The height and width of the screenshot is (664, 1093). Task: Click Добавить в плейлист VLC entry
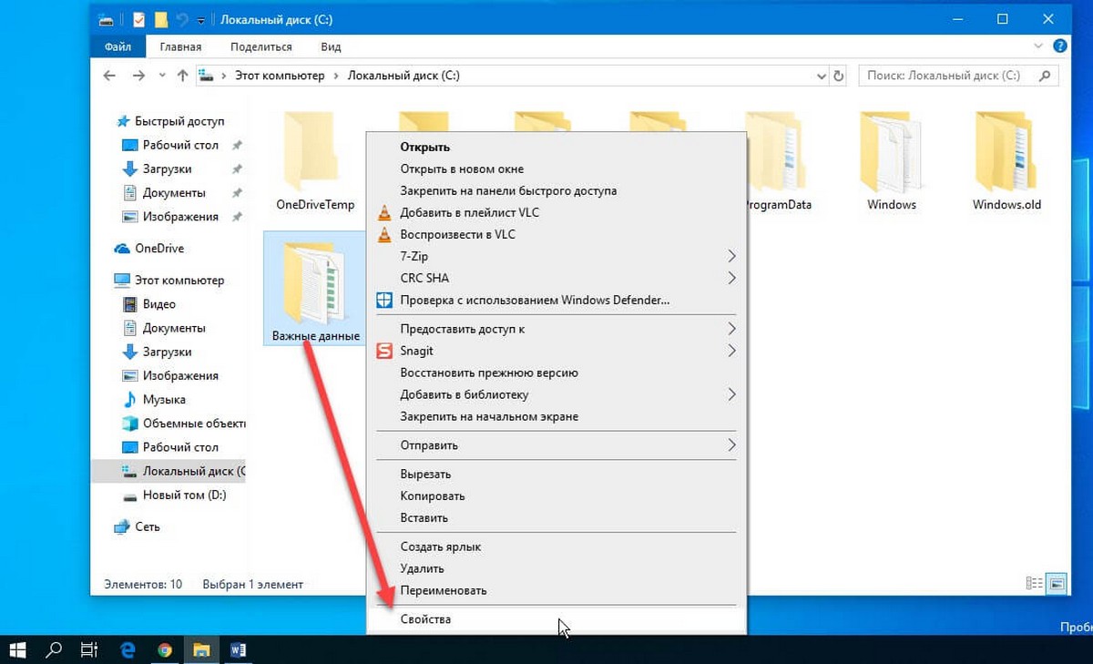pos(556,212)
